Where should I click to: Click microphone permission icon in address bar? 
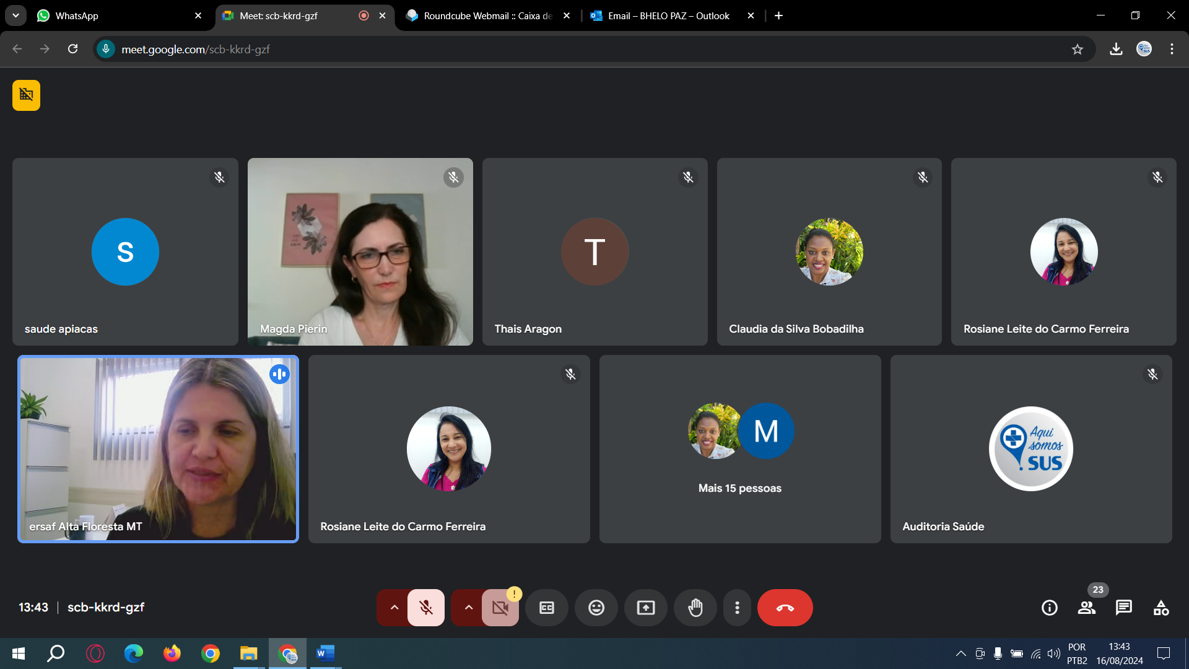106,49
